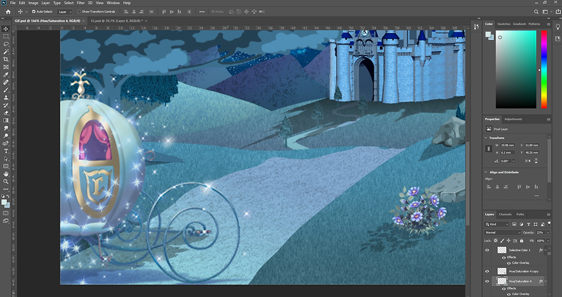Select the Gradient tool
The height and width of the screenshot is (297, 562).
click(6, 120)
